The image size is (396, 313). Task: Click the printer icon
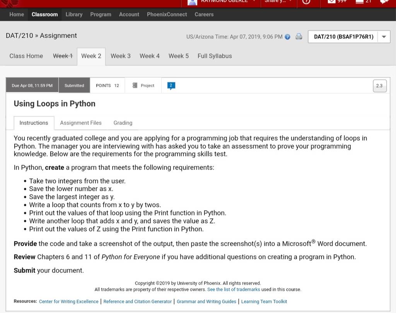[x=299, y=37]
